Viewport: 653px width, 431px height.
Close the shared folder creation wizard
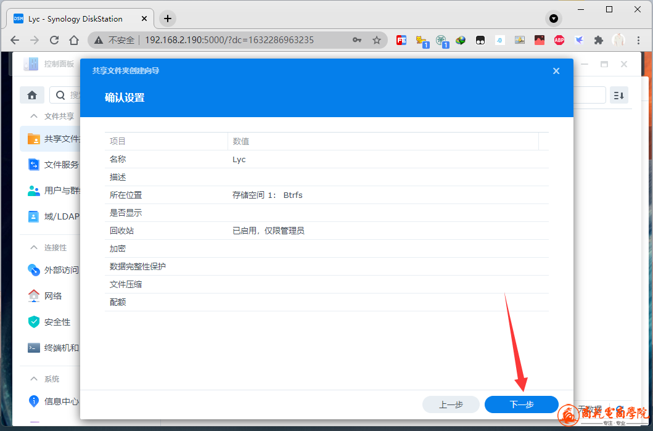point(556,71)
